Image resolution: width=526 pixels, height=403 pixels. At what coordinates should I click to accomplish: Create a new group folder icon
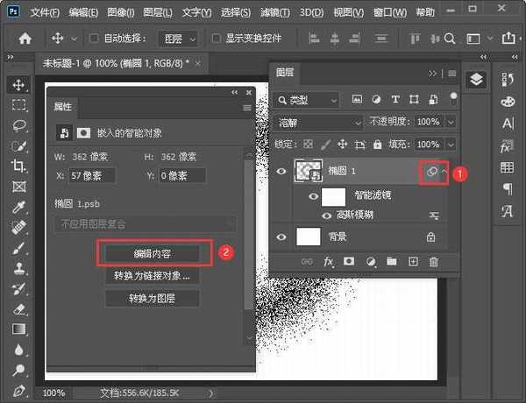pos(392,262)
